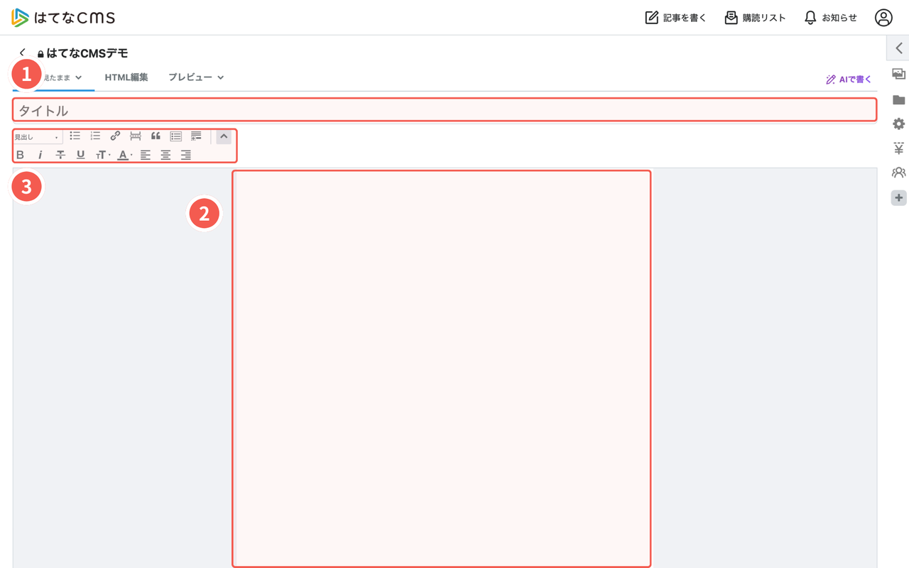Toggle bold formatting

(x=20, y=155)
